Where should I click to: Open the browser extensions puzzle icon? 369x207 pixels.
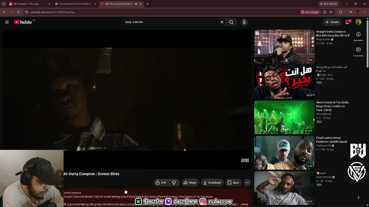tap(340, 12)
